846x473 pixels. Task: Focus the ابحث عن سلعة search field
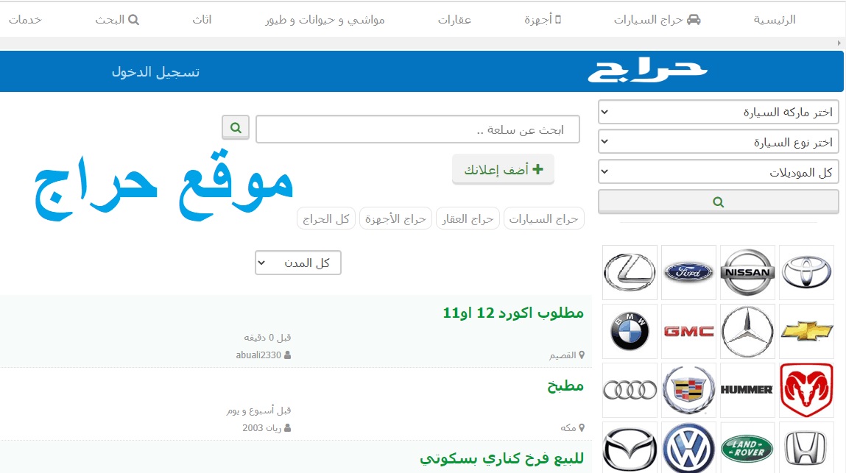click(417, 129)
